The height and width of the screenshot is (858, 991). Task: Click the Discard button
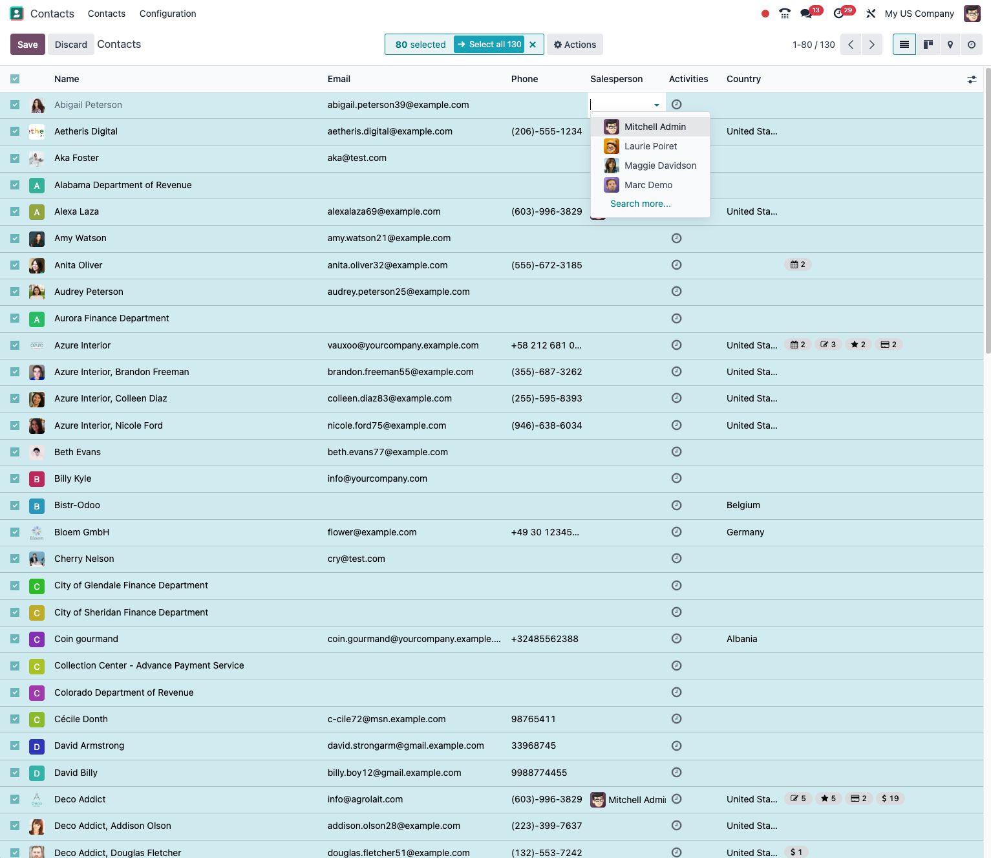71,45
